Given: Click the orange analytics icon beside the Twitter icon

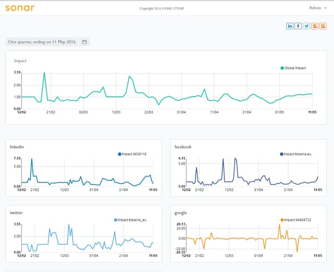Looking at the screenshot, I should pos(315,26).
